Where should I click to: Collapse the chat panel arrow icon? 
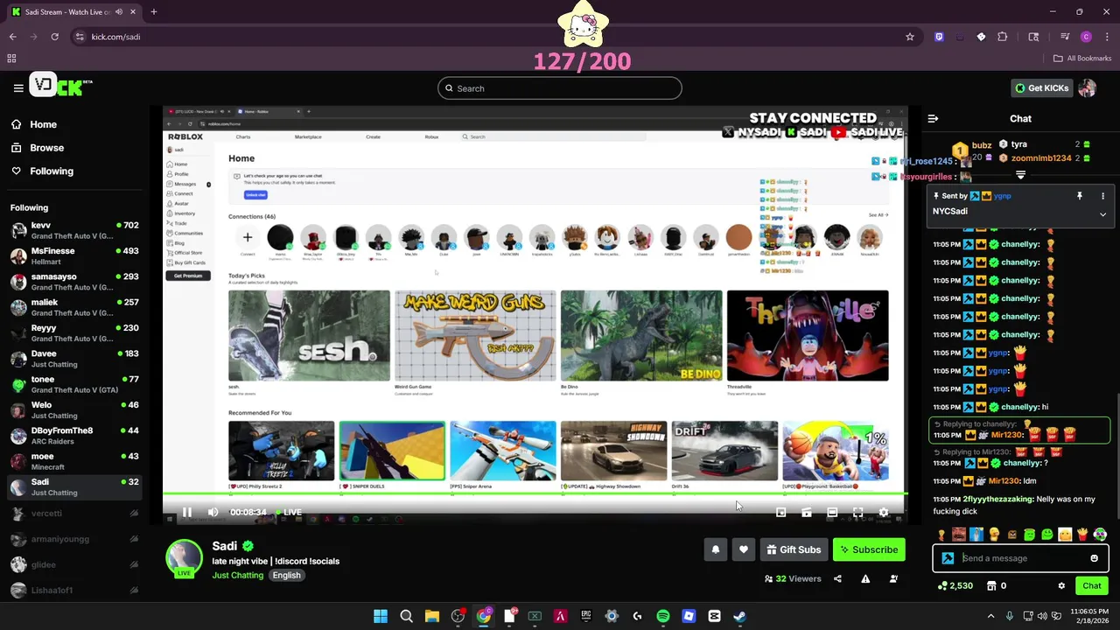point(933,118)
